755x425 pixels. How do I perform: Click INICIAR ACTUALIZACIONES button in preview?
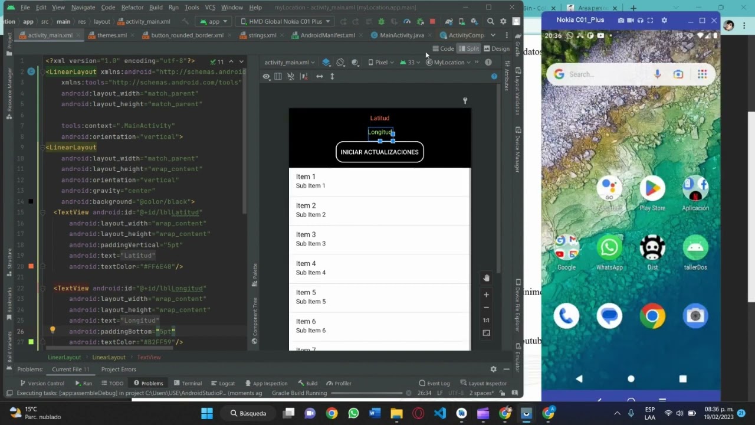[379, 152]
